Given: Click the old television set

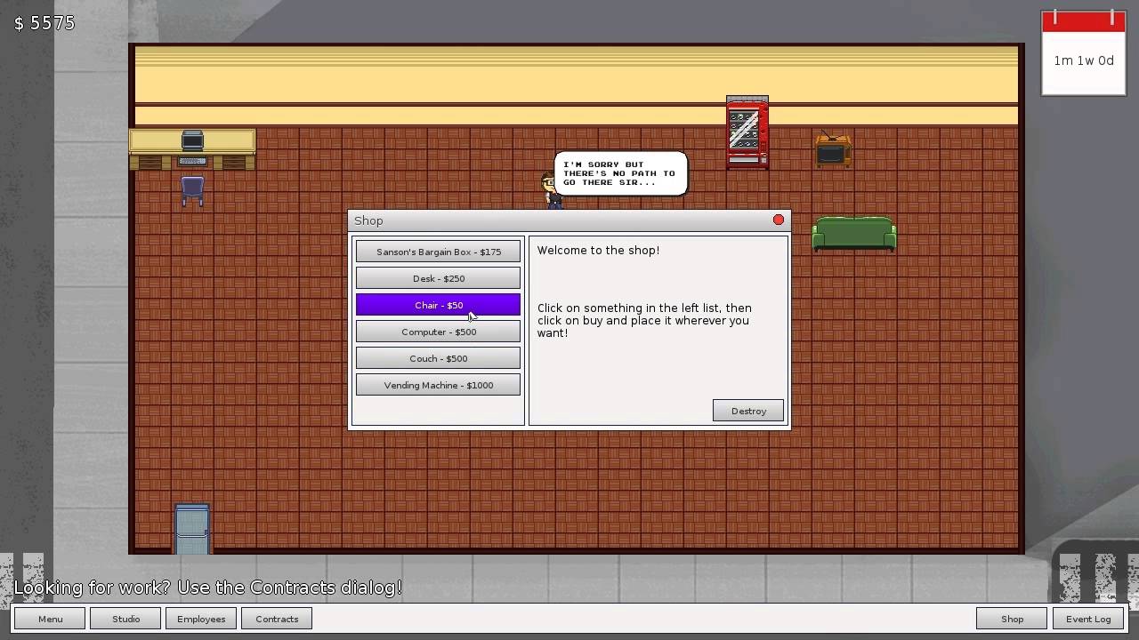Looking at the screenshot, I should tap(832, 149).
